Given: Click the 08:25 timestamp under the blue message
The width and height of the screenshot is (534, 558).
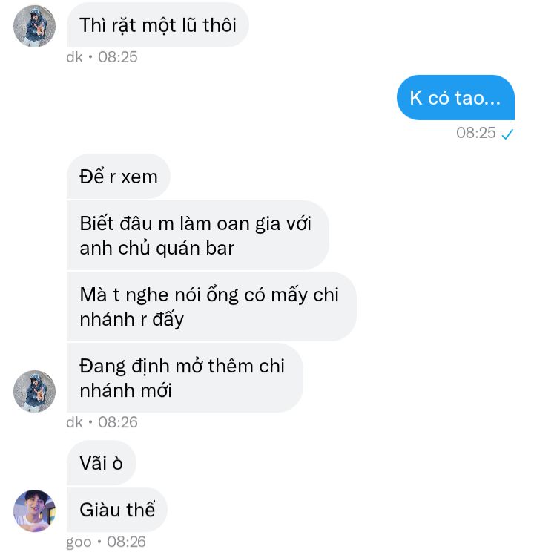Looking at the screenshot, I should pyautogui.click(x=475, y=133).
